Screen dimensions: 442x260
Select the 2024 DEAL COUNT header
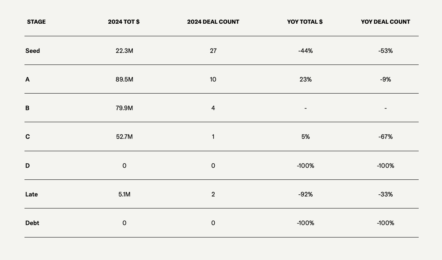[x=213, y=22]
